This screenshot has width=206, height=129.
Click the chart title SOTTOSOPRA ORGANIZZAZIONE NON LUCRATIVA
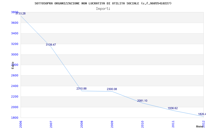point(103,3)
